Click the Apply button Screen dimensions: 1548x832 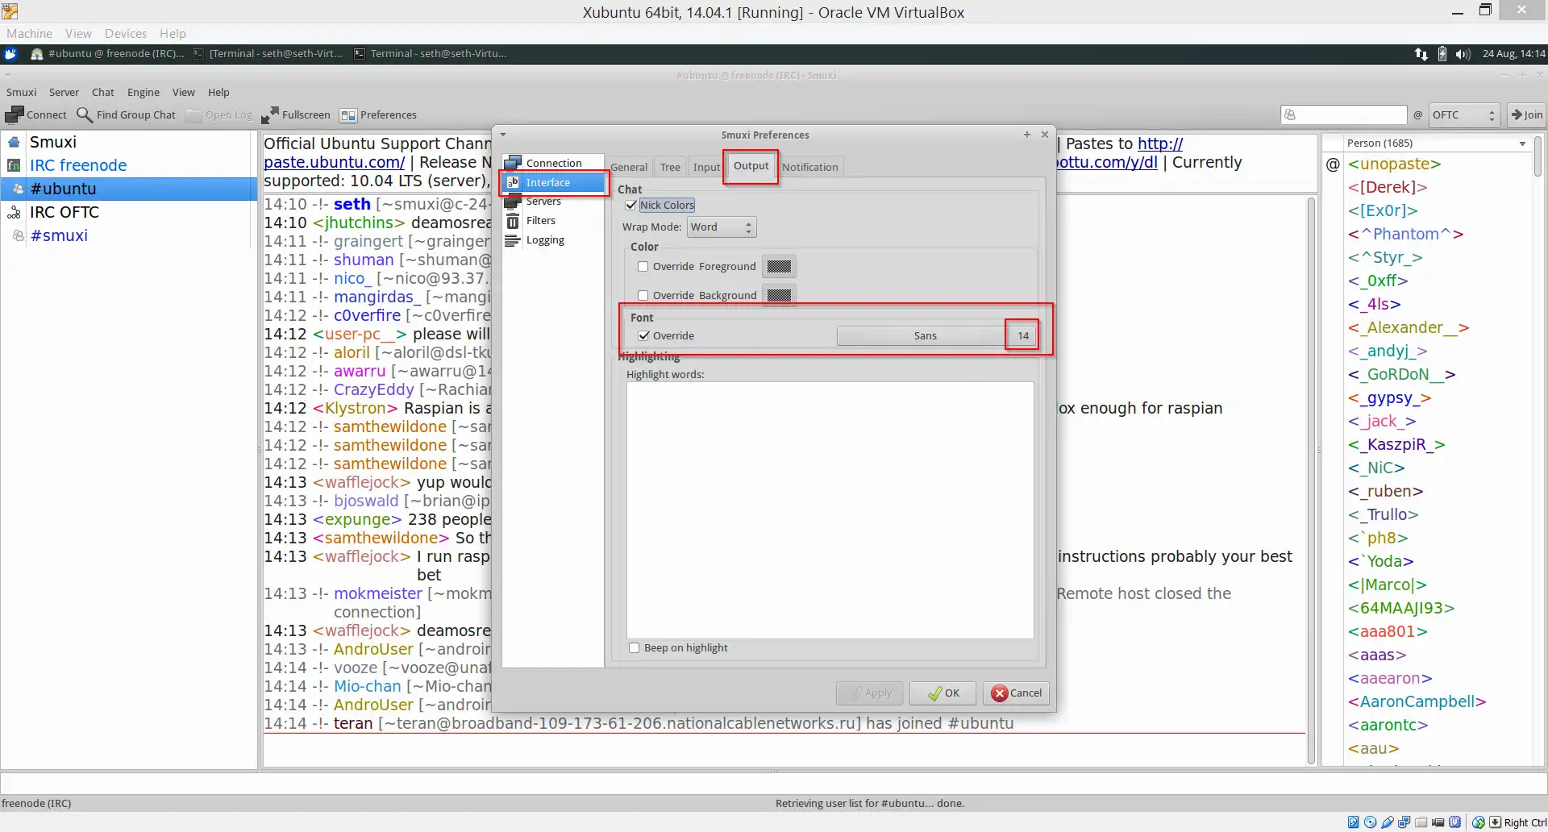tap(870, 693)
